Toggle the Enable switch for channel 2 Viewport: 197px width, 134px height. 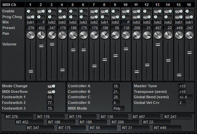tap(41, 11)
